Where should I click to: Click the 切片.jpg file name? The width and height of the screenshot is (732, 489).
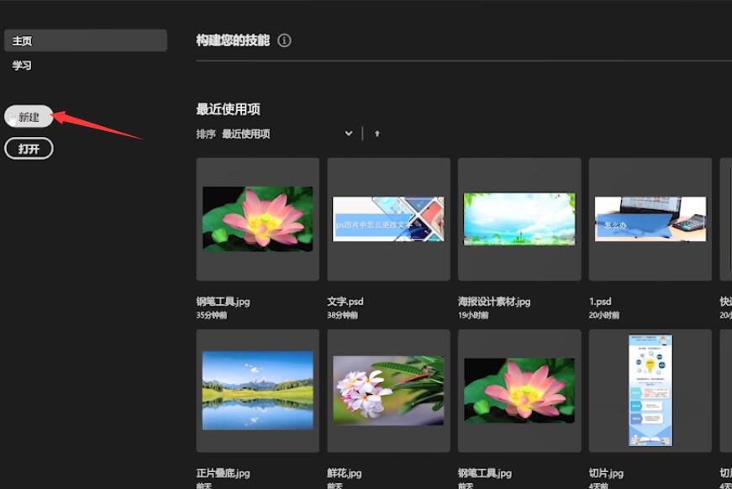click(x=606, y=473)
